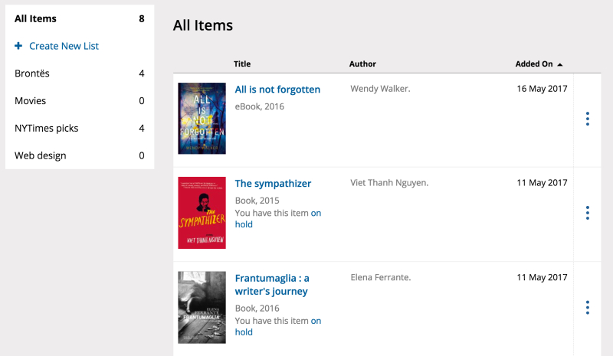Viewport: 613px width, 356px height.
Task: Select the All Items list
Action: point(35,18)
